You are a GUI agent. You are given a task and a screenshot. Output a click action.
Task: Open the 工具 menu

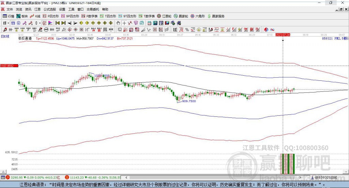71,9
